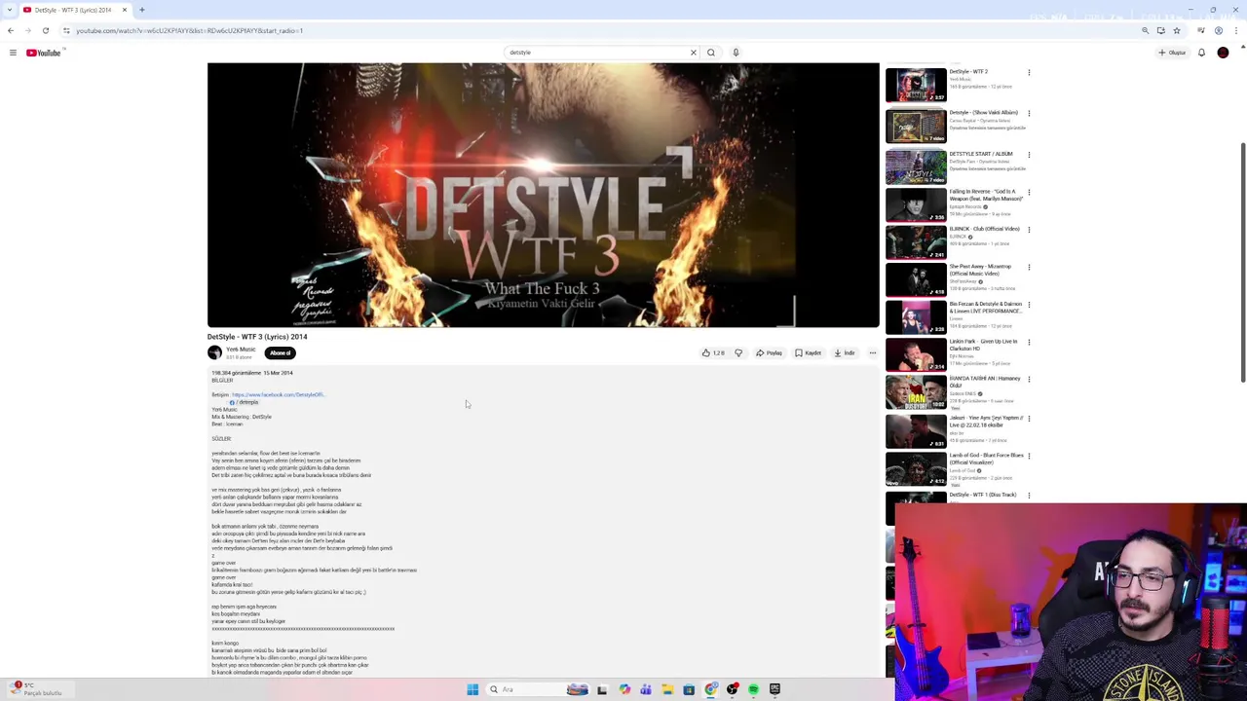Open Spotify from the taskbar
This screenshot has width=1247, height=701.
point(753,689)
